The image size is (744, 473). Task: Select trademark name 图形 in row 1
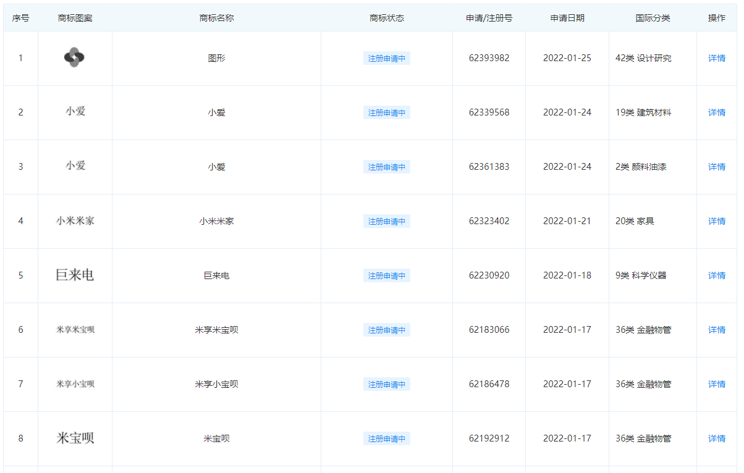tap(217, 58)
